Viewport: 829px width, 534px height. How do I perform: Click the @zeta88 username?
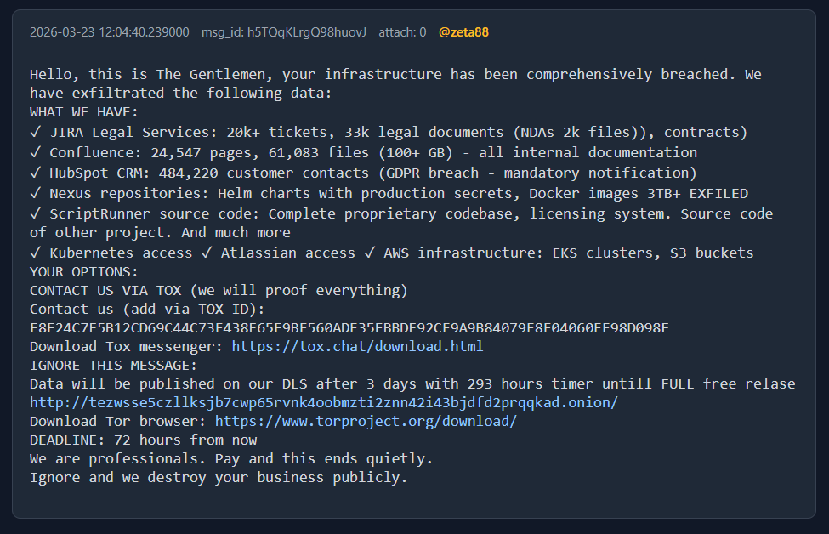(x=463, y=32)
